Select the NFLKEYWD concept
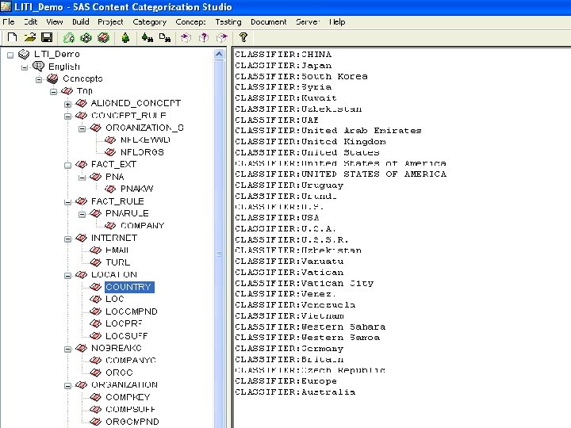This screenshot has height=428, width=571. point(145,139)
